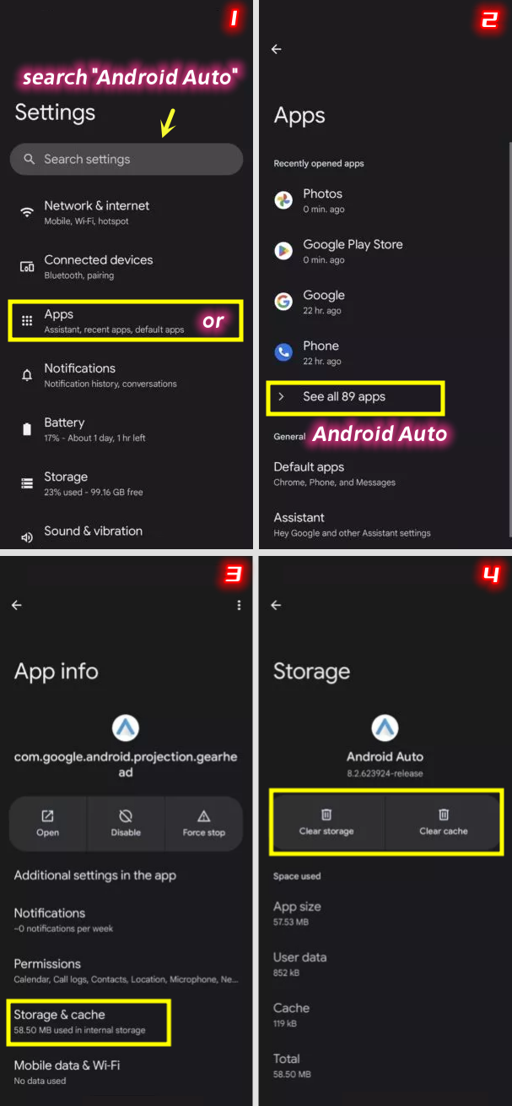Tap the Photos app icon

coord(283,200)
